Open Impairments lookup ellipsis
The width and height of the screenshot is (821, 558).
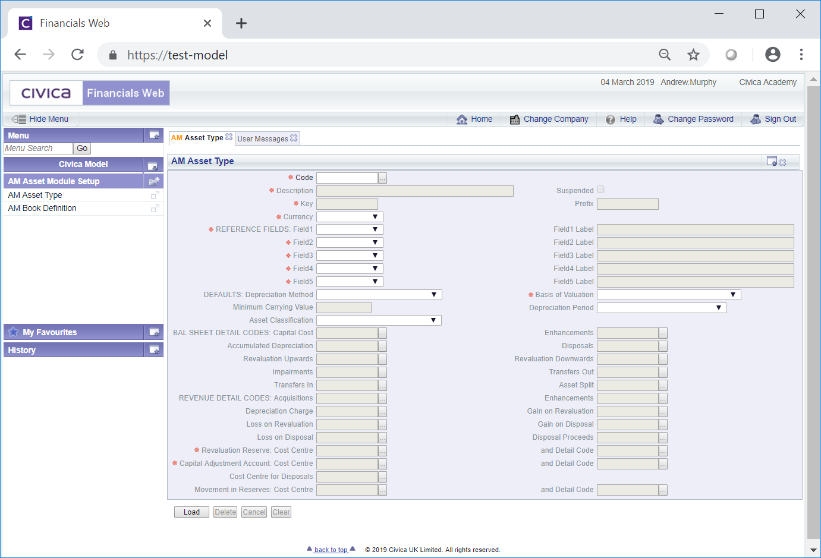[x=382, y=373]
